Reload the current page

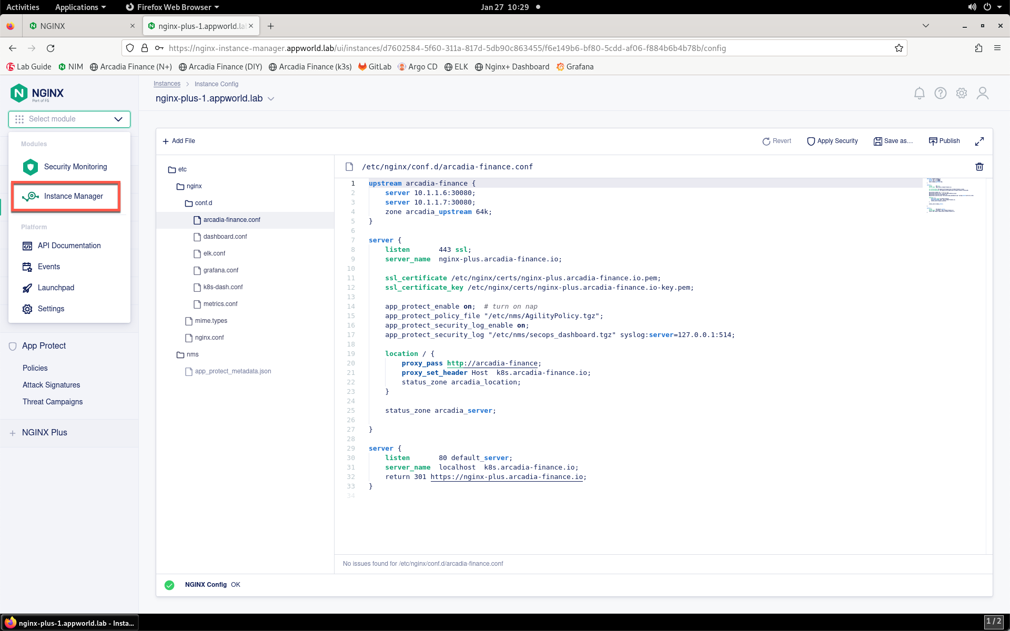pyautogui.click(x=50, y=48)
